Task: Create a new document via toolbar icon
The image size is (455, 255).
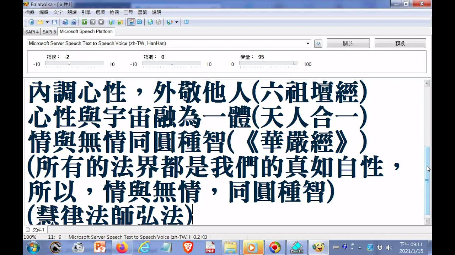Action: click(32, 22)
